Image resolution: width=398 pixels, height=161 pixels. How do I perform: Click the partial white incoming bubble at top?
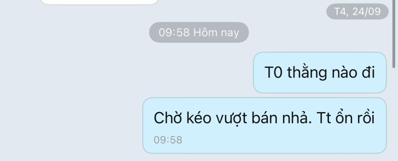click(x=99, y=2)
